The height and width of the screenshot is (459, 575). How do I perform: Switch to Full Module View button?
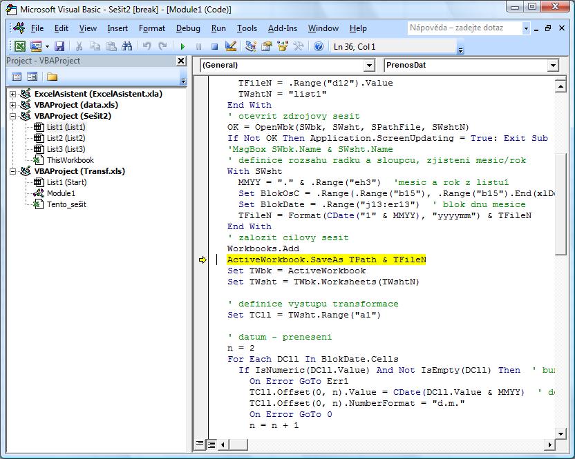[x=211, y=444]
